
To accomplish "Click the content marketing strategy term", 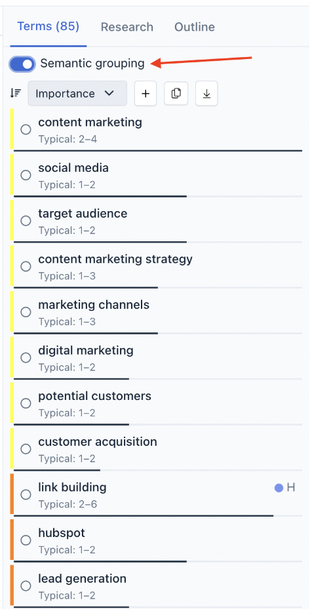I will [115, 259].
